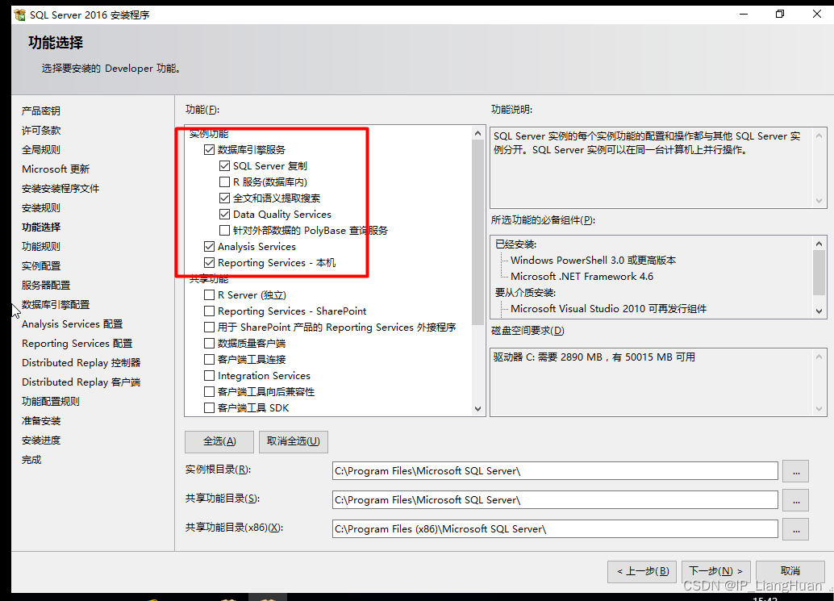The height and width of the screenshot is (601, 834).
Task: Proceed with 下一步(N) button
Action: pos(716,572)
